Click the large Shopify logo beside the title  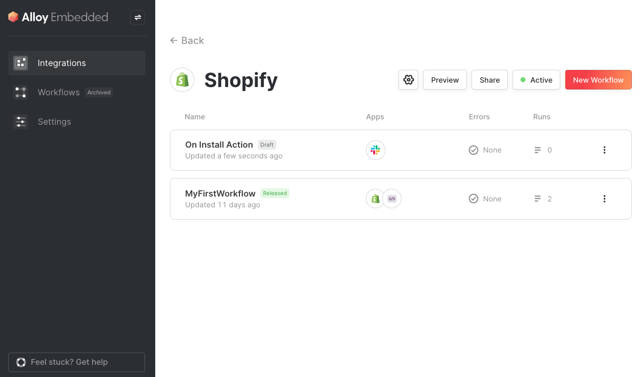pyautogui.click(x=182, y=80)
